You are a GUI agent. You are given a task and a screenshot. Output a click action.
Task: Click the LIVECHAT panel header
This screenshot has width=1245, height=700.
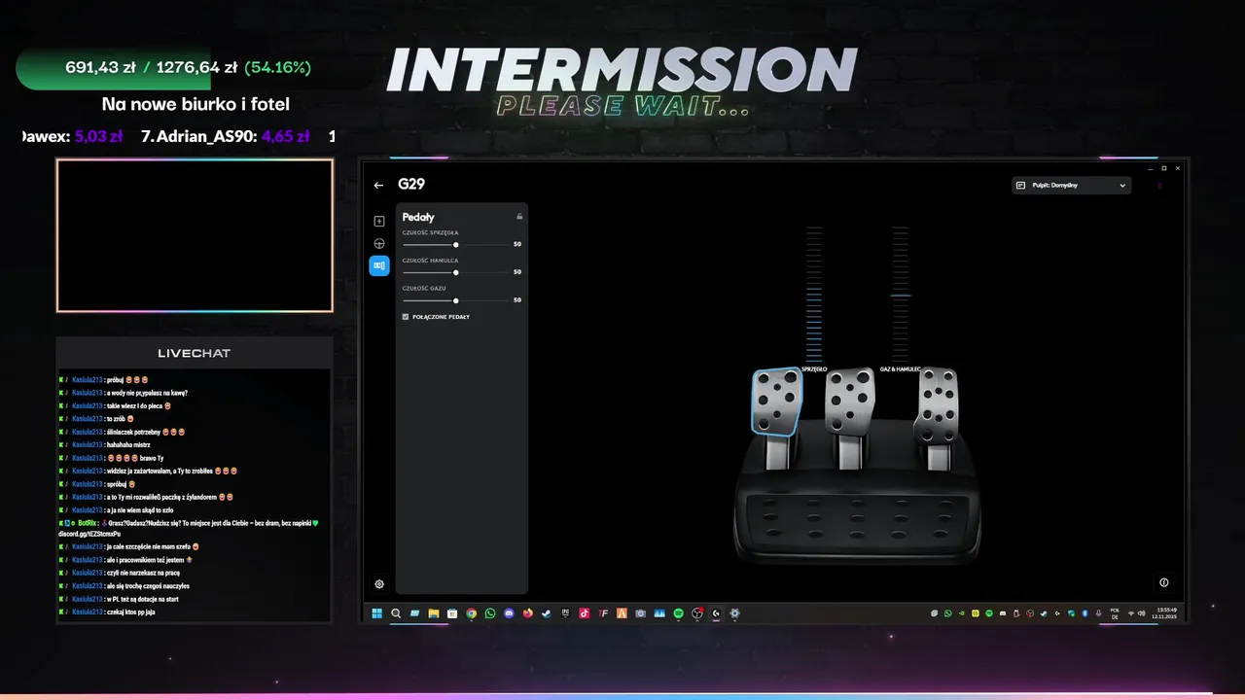click(x=195, y=353)
